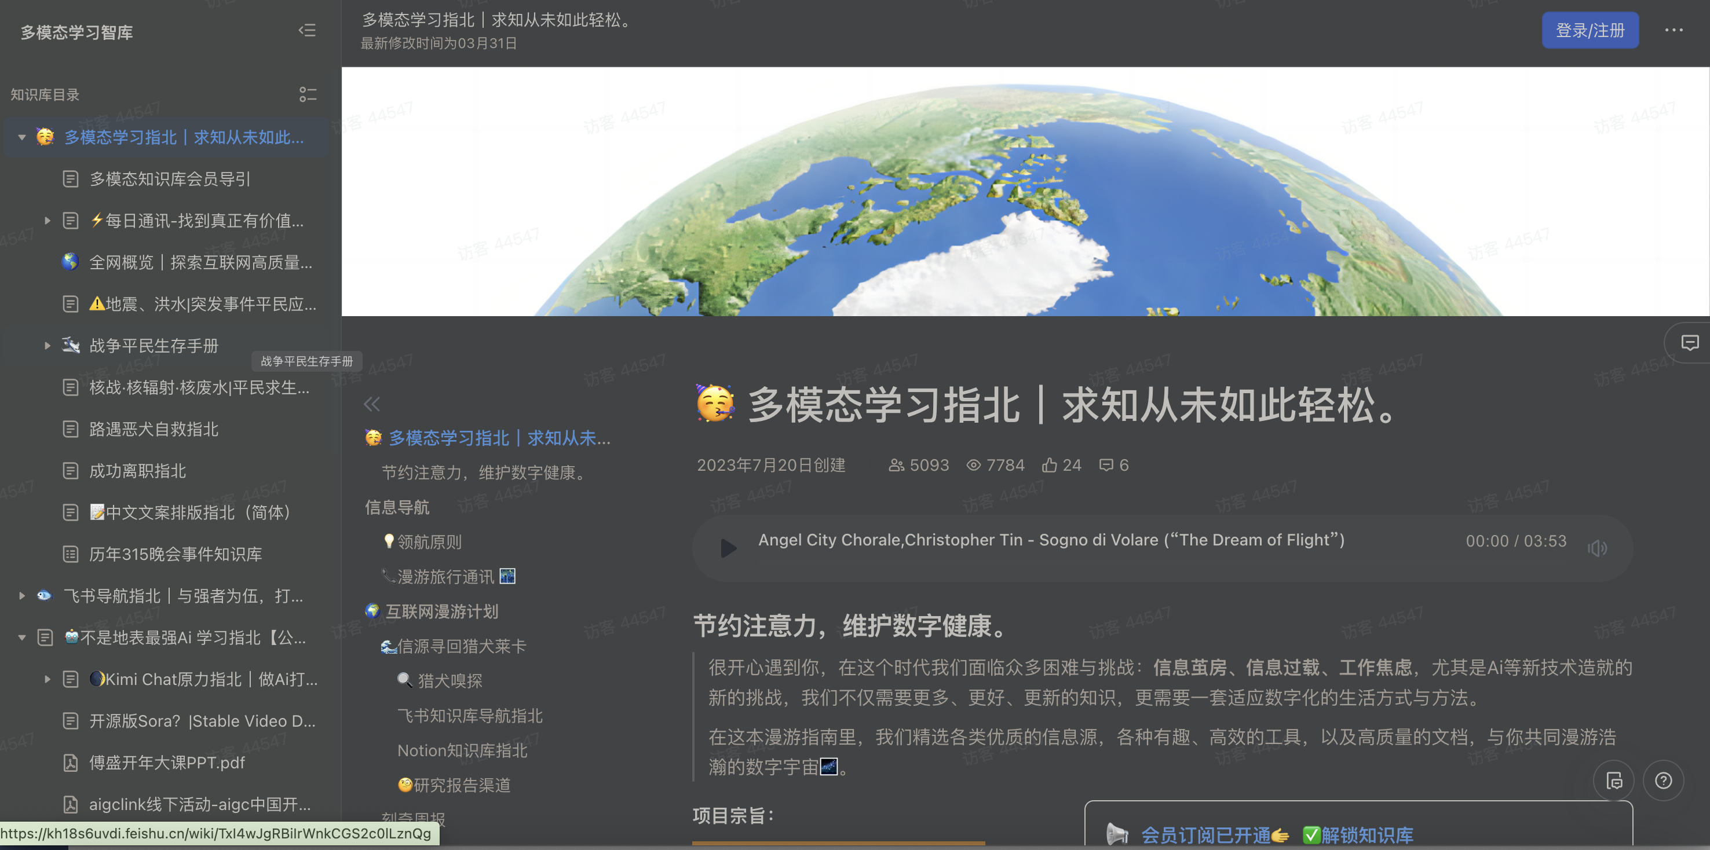1710x850 pixels.
Task: Click the header text 最新修改时间为03月31日
Action: (x=438, y=44)
